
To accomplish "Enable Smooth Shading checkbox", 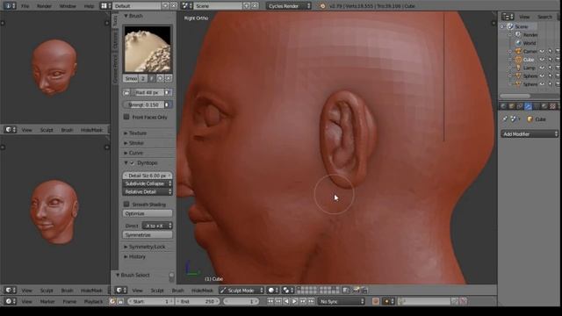I will coord(126,205).
